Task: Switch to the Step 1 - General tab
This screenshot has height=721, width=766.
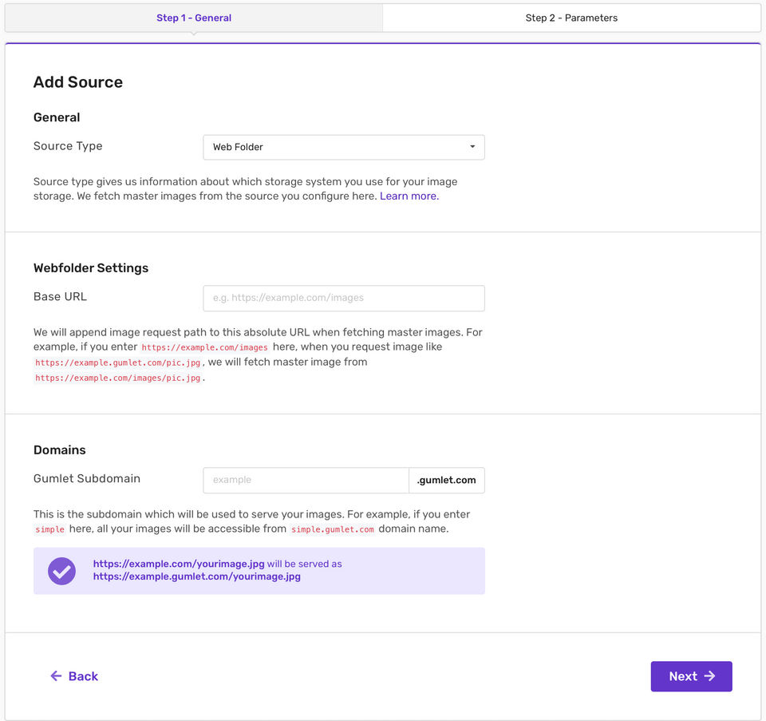Action: pyautogui.click(x=194, y=18)
